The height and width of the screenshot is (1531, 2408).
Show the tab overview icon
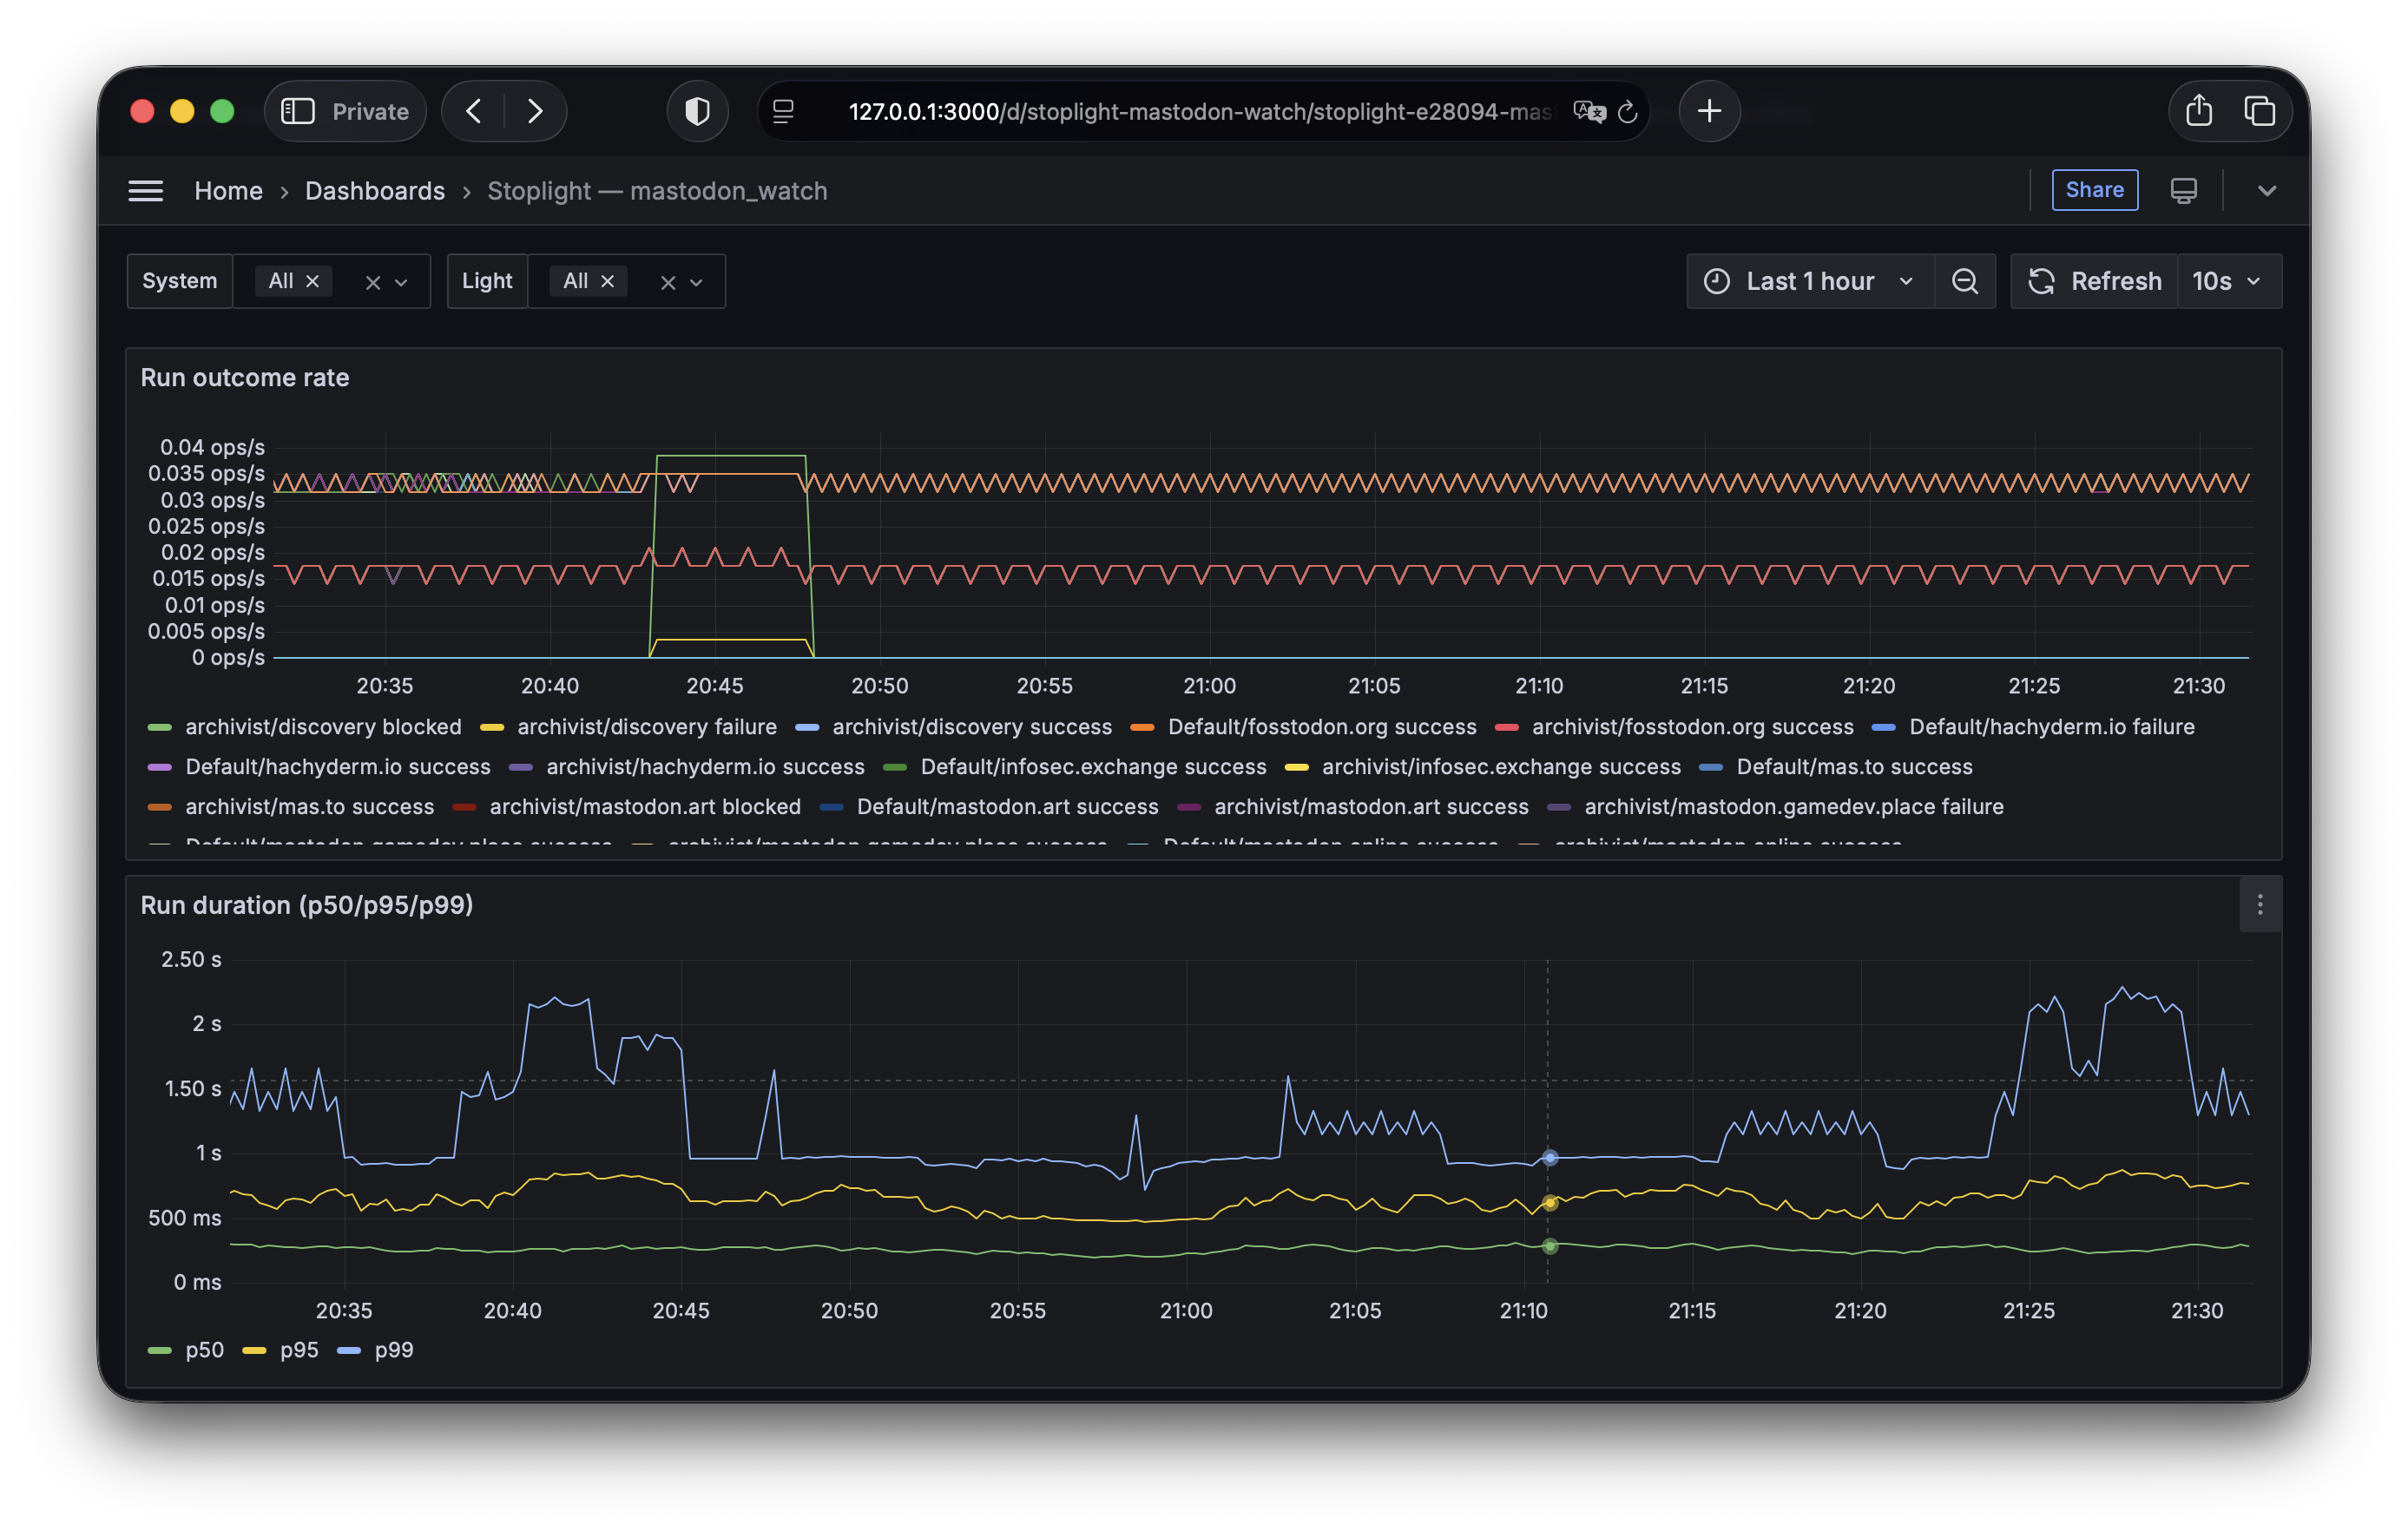tap(2259, 111)
